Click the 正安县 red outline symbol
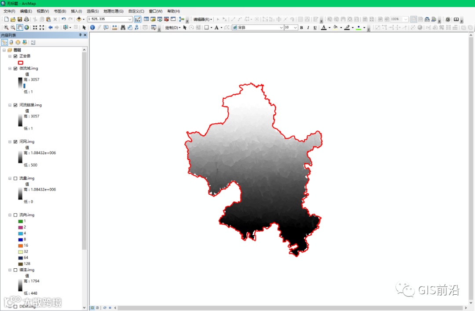This screenshot has height=311, width=475. (x=21, y=63)
